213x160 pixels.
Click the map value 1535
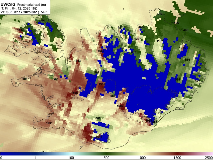(x=102, y=84)
